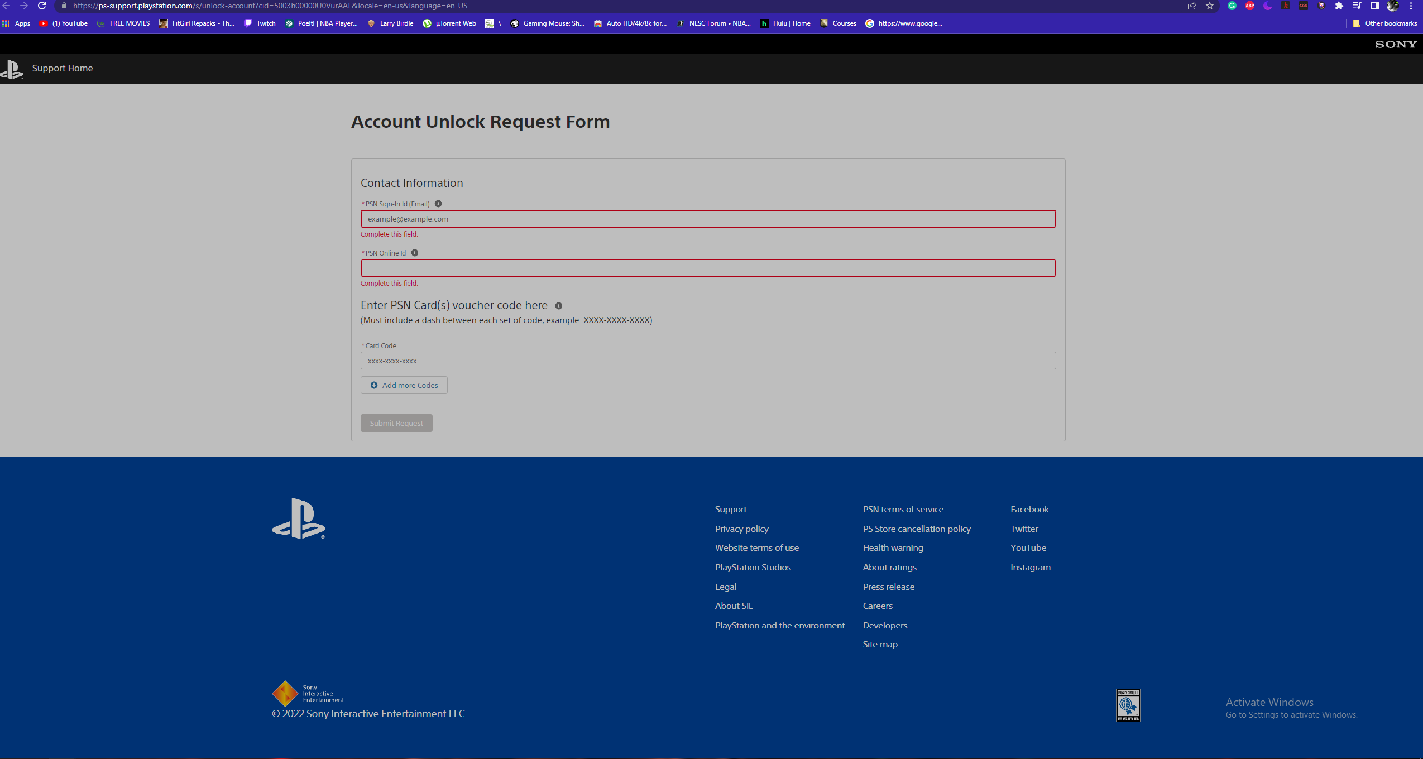Click the Add more Codes button
Image resolution: width=1423 pixels, height=759 pixels.
pos(404,385)
